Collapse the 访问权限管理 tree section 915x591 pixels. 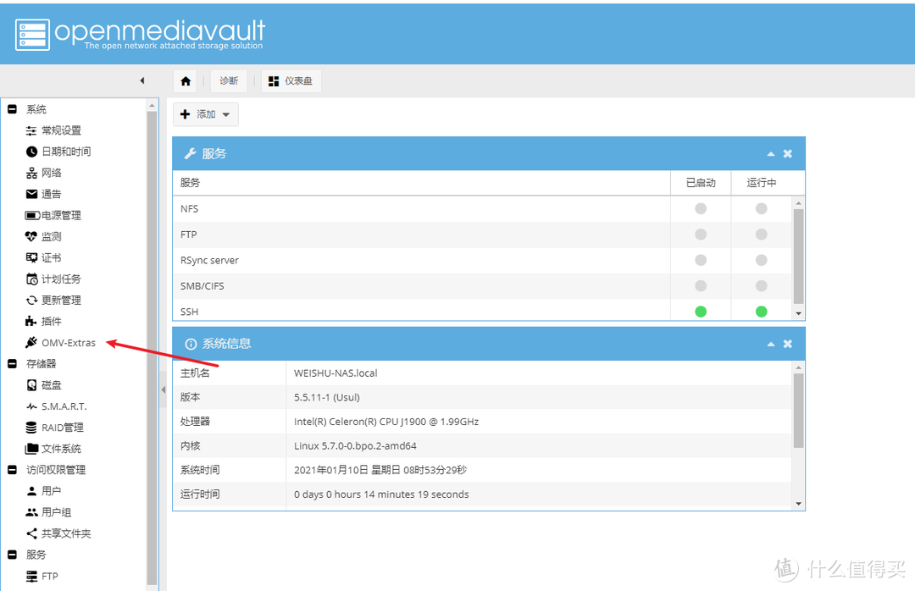point(12,470)
